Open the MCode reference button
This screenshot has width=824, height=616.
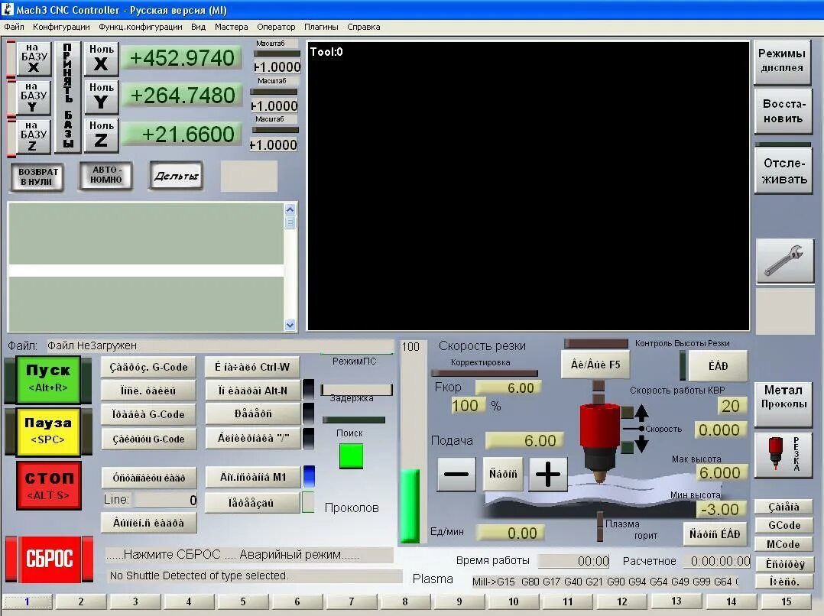(783, 544)
